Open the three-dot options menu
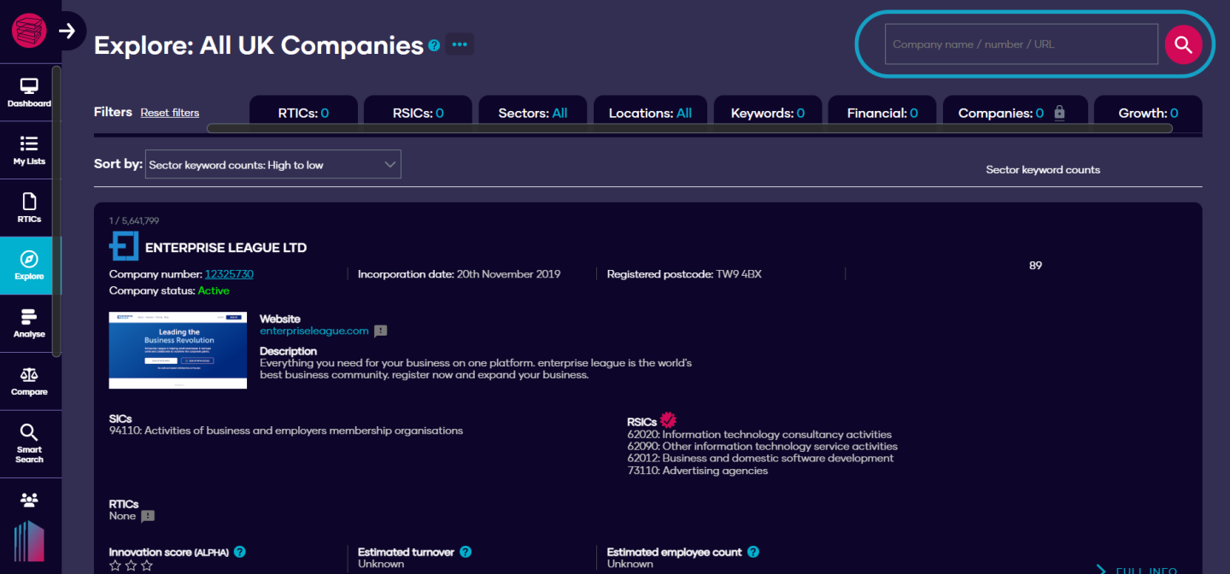 pos(460,44)
